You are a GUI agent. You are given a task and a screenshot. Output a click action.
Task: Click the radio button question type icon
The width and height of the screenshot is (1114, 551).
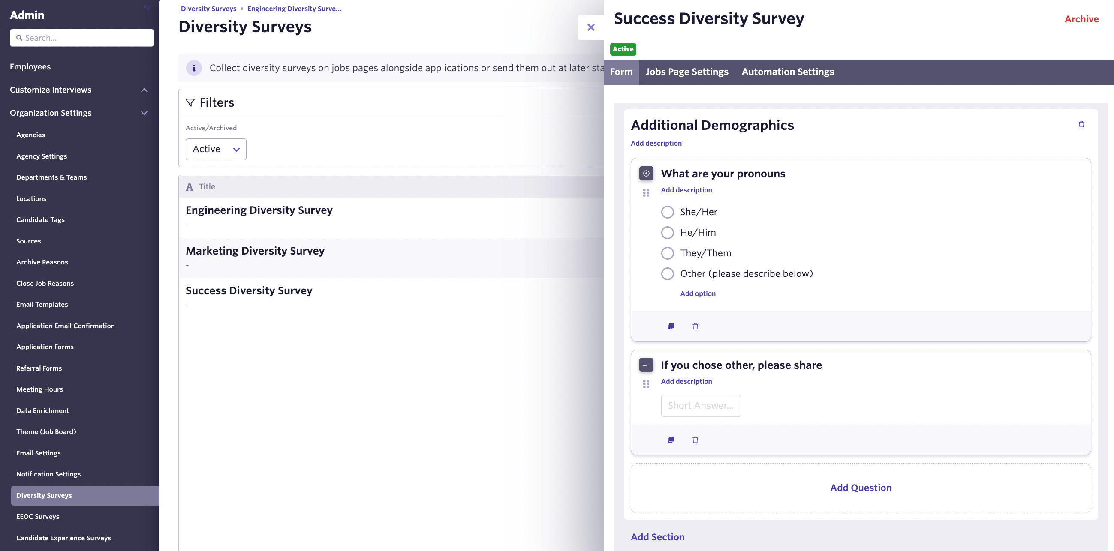(x=645, y=173)
